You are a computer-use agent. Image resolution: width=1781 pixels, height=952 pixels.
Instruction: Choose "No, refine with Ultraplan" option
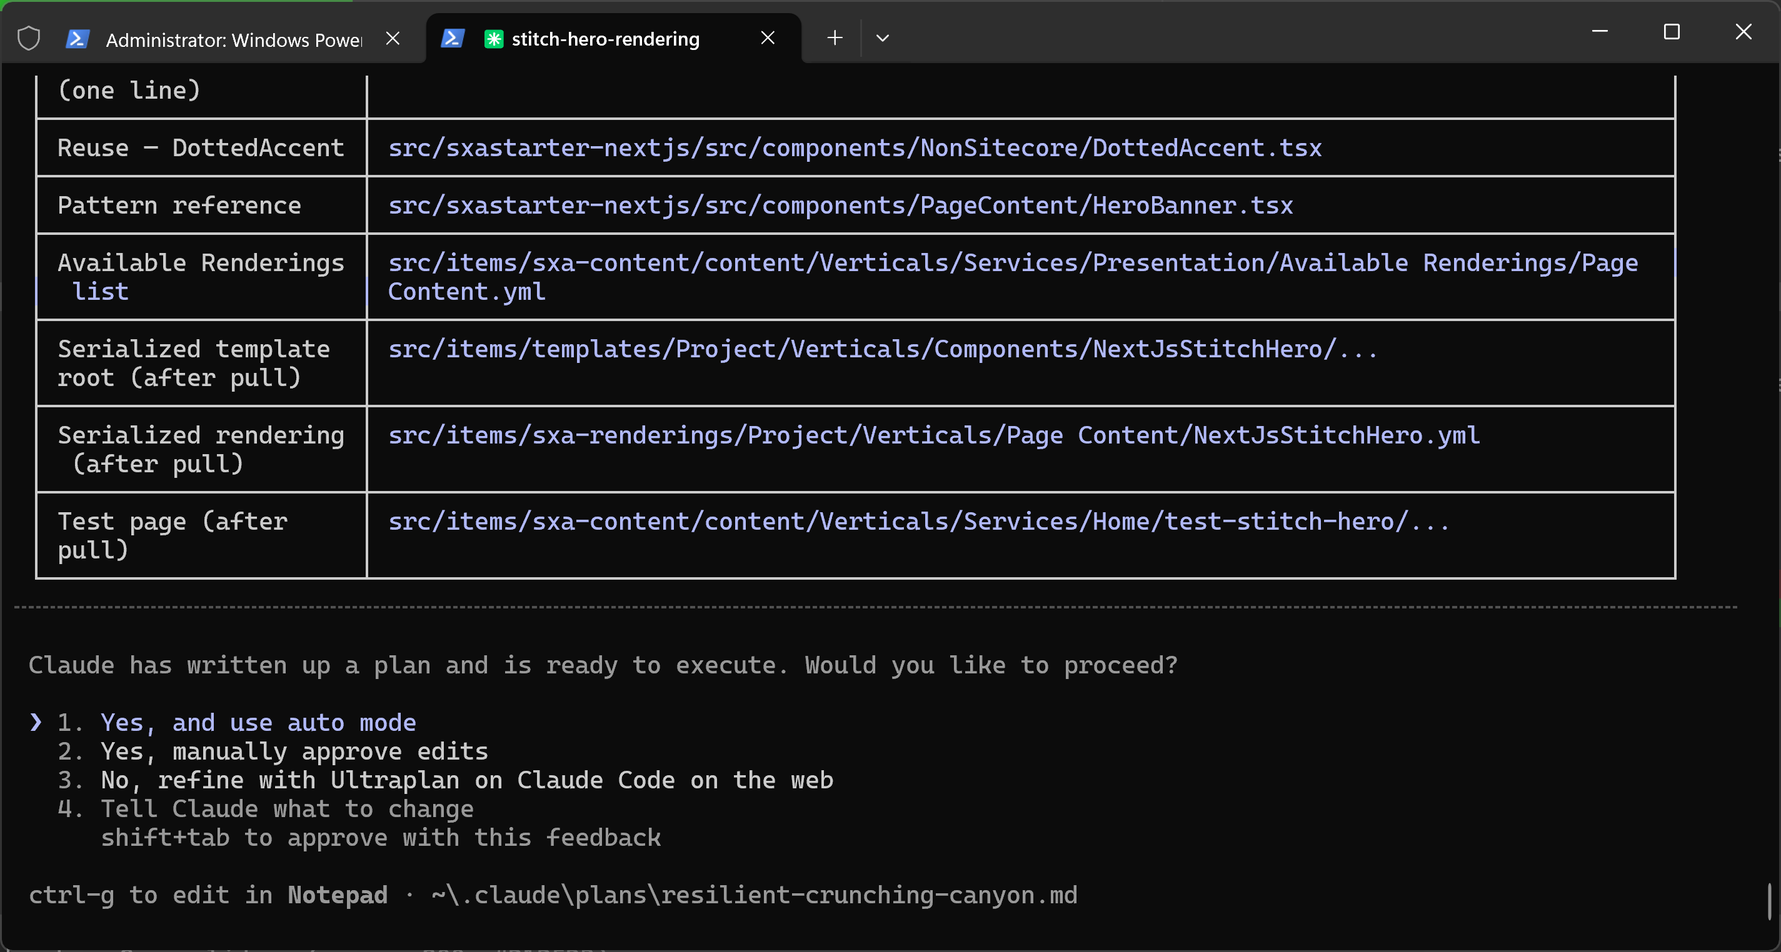(466, 781)
